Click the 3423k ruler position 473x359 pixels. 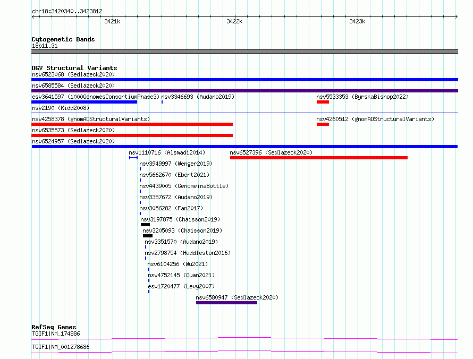pyautogui.click(x=357, y=21)
